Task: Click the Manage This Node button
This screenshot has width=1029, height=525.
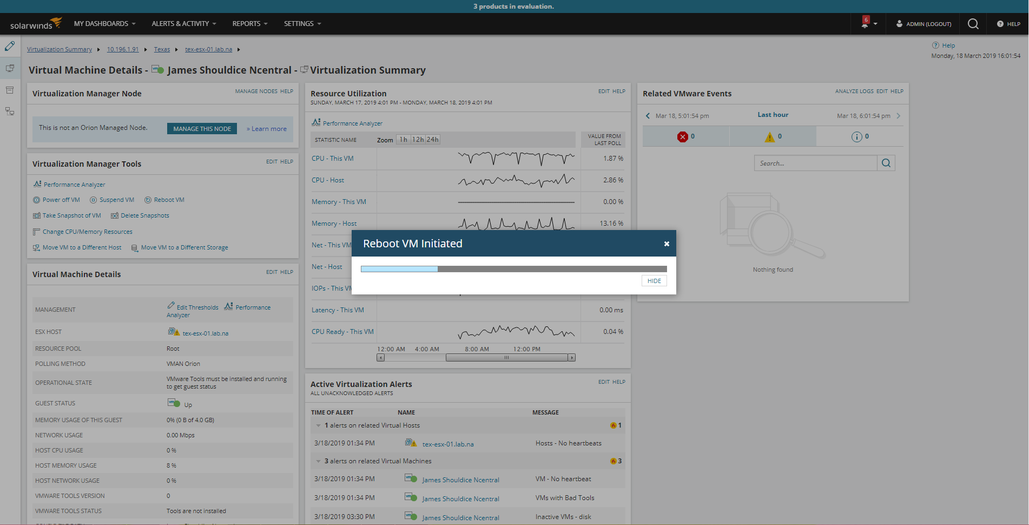Action: coord(202,129)
